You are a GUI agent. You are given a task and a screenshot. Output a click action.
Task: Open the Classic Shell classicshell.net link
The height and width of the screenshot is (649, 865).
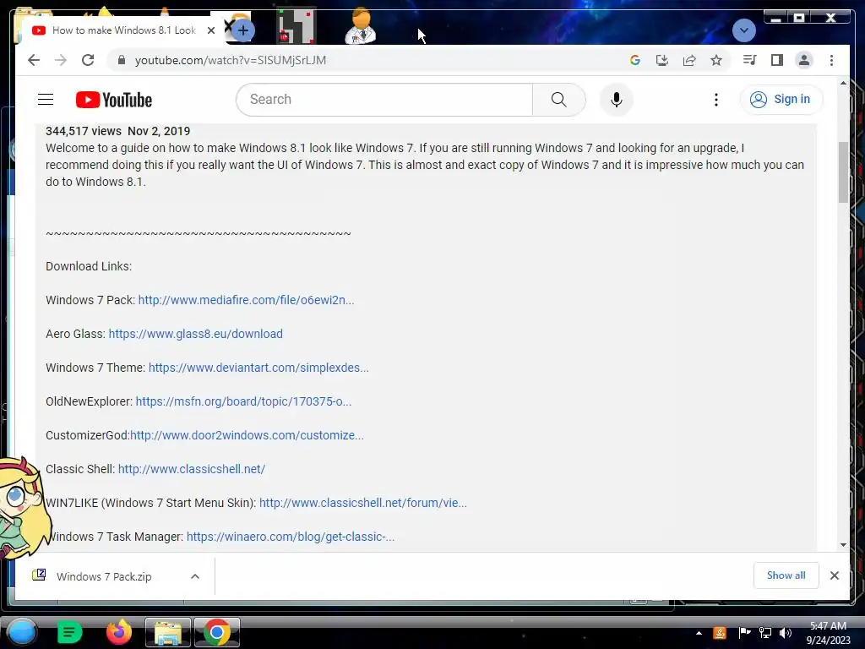point(192,469)
